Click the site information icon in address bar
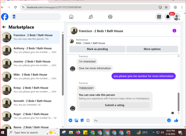The width and height of the screenshot is (186, 136). click(23, 7)
